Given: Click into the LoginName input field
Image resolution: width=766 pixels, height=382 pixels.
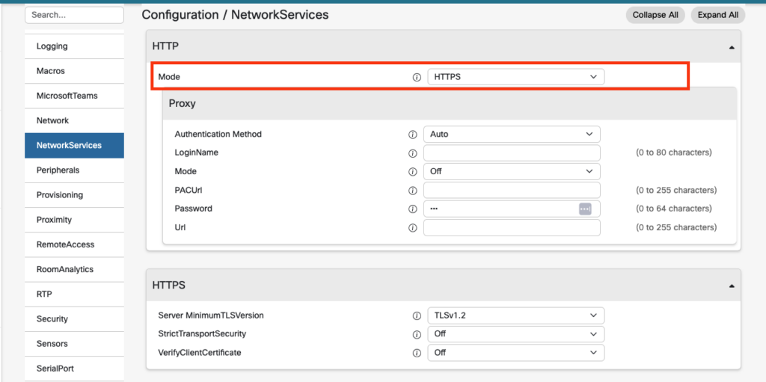Looking at the screenshot, I should tap(512, 153).
